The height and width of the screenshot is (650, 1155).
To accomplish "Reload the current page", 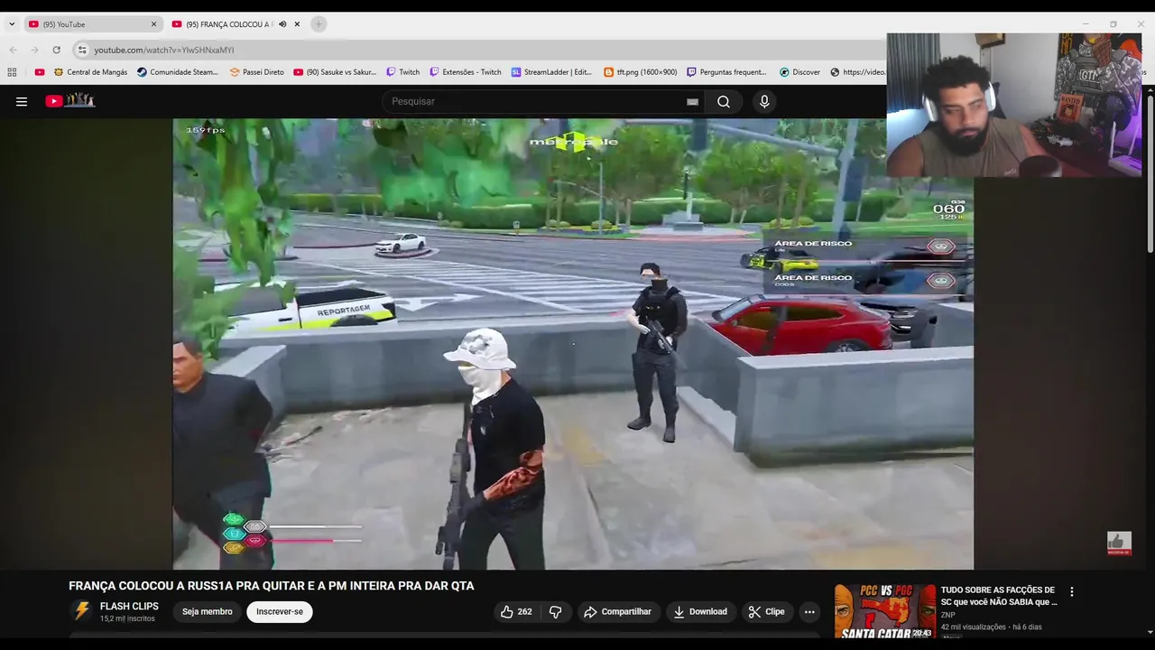I will click(56, 50).
